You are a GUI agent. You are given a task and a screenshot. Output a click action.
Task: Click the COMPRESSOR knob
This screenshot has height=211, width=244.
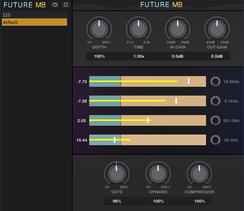click(x=199, y=174)
